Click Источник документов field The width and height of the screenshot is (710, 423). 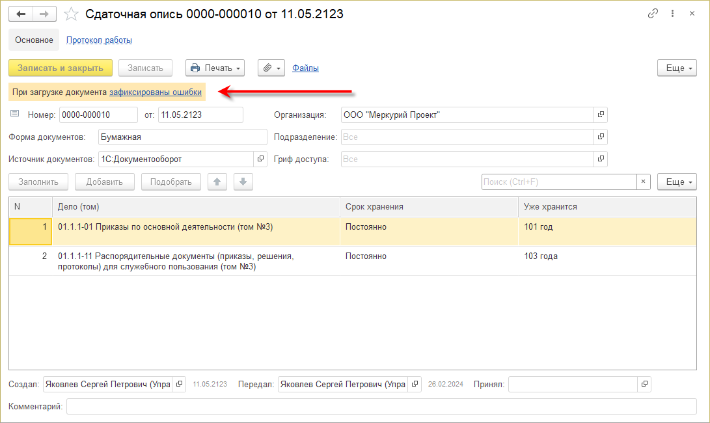[x=176, y=159]
